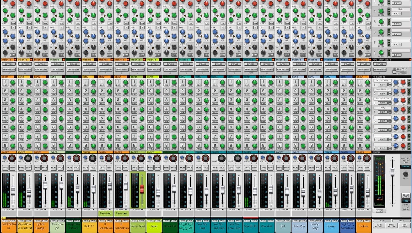Click the Lead channel width knob
Screen dimensions: 412x233
(x=150, y=158)
